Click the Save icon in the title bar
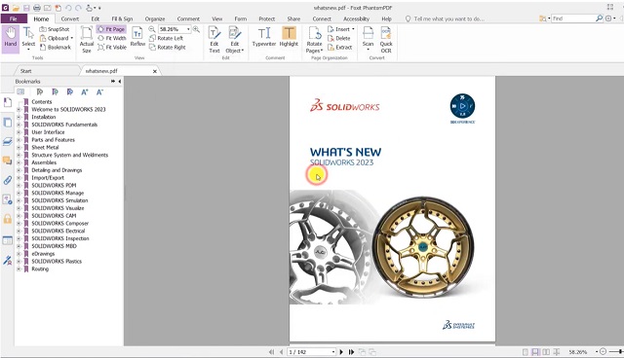 (26, 8)
